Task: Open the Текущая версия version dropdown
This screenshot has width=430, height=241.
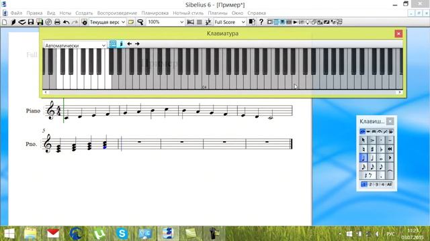Action: tap(107, 22)
